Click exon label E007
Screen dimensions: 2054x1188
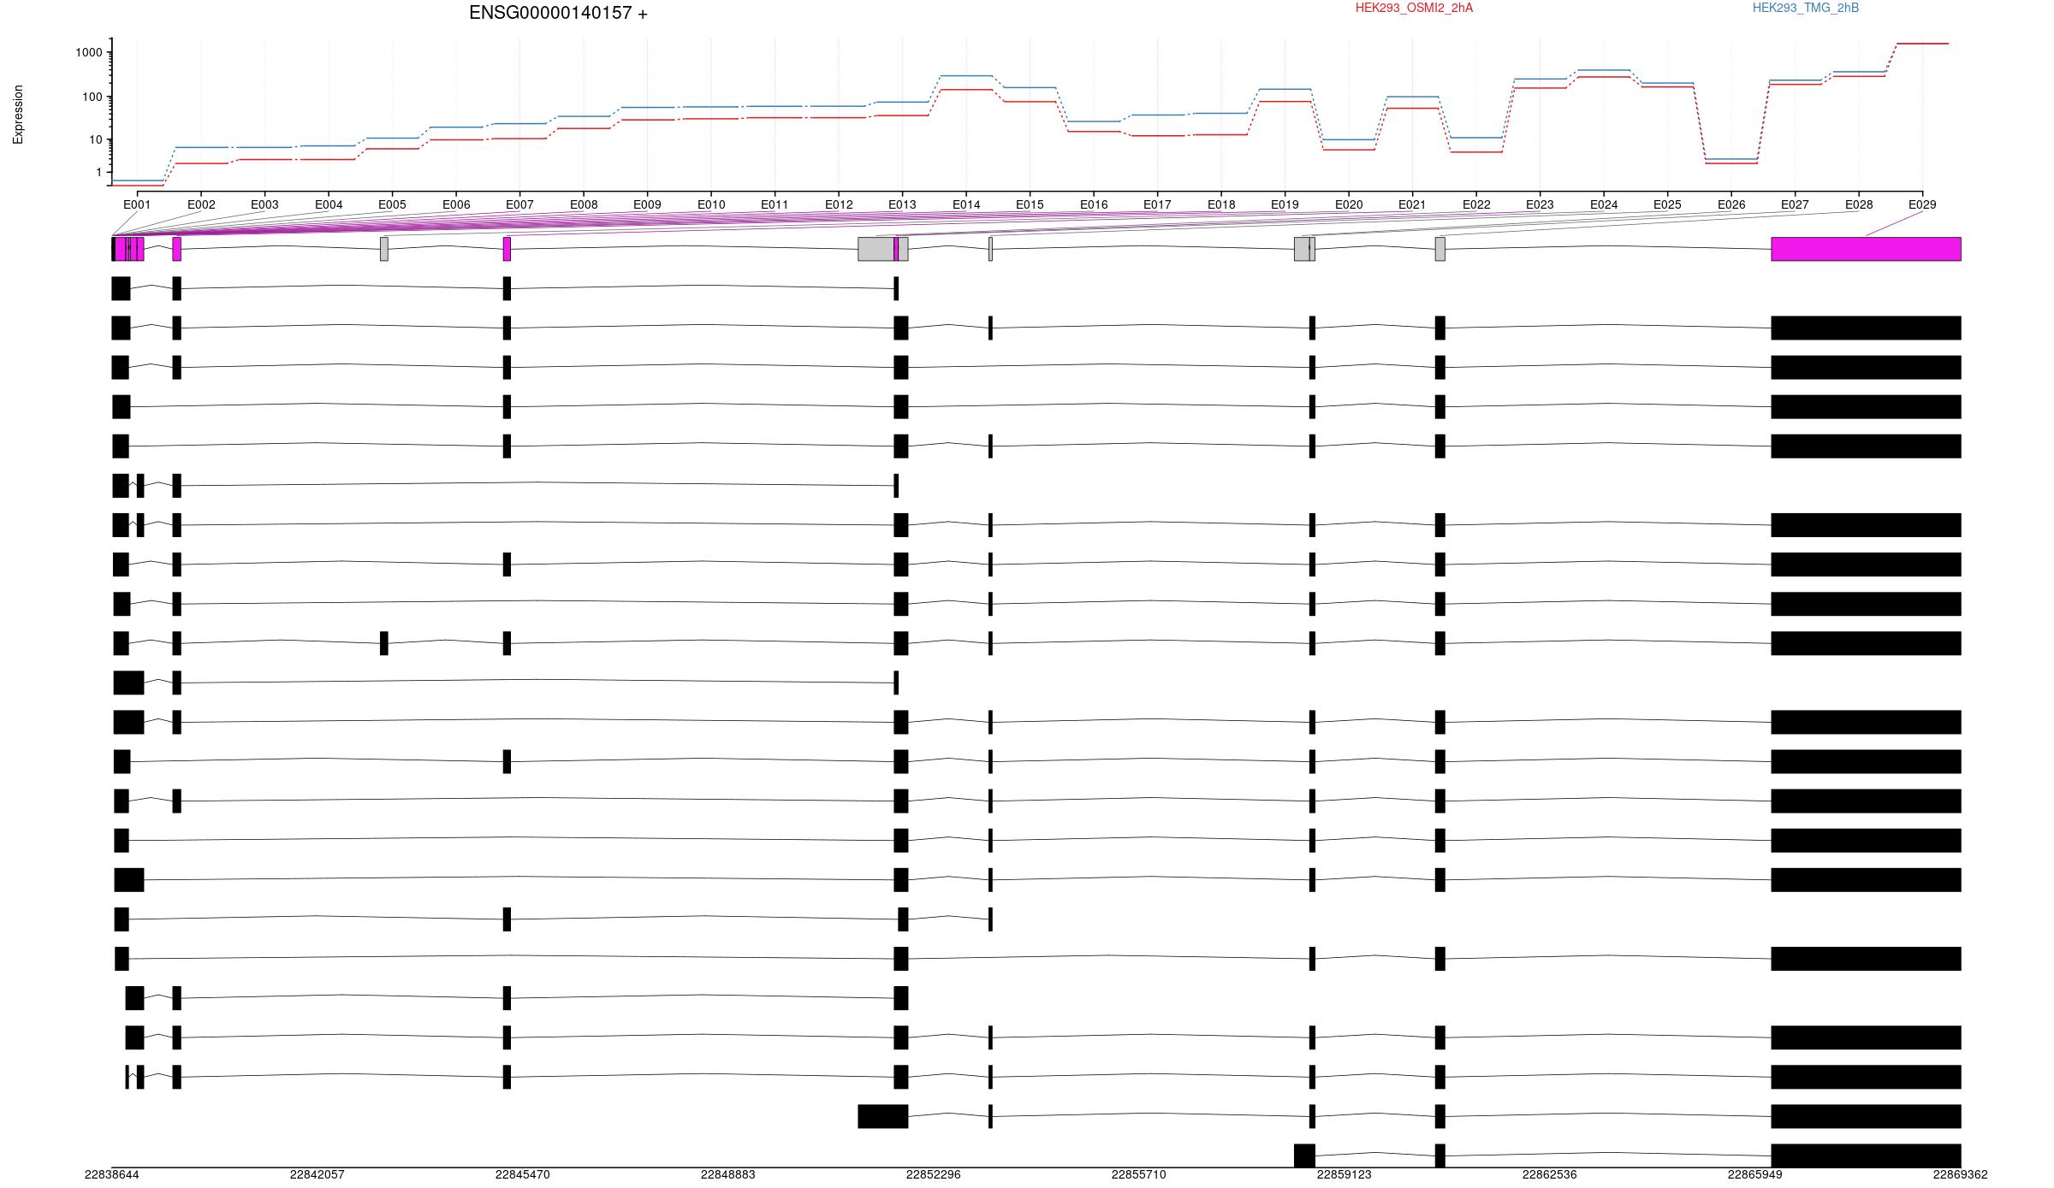coord(519,204)
